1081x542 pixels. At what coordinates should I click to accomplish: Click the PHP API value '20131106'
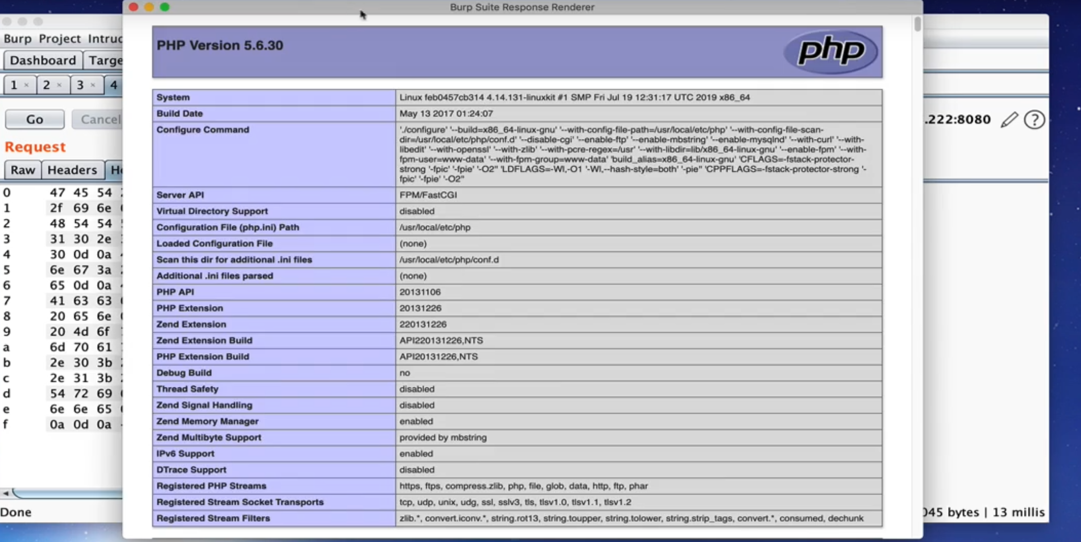point(420,292)
